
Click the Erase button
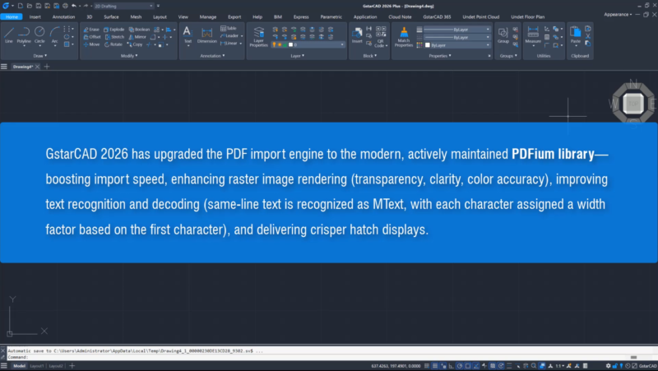(x=91, y=28)
